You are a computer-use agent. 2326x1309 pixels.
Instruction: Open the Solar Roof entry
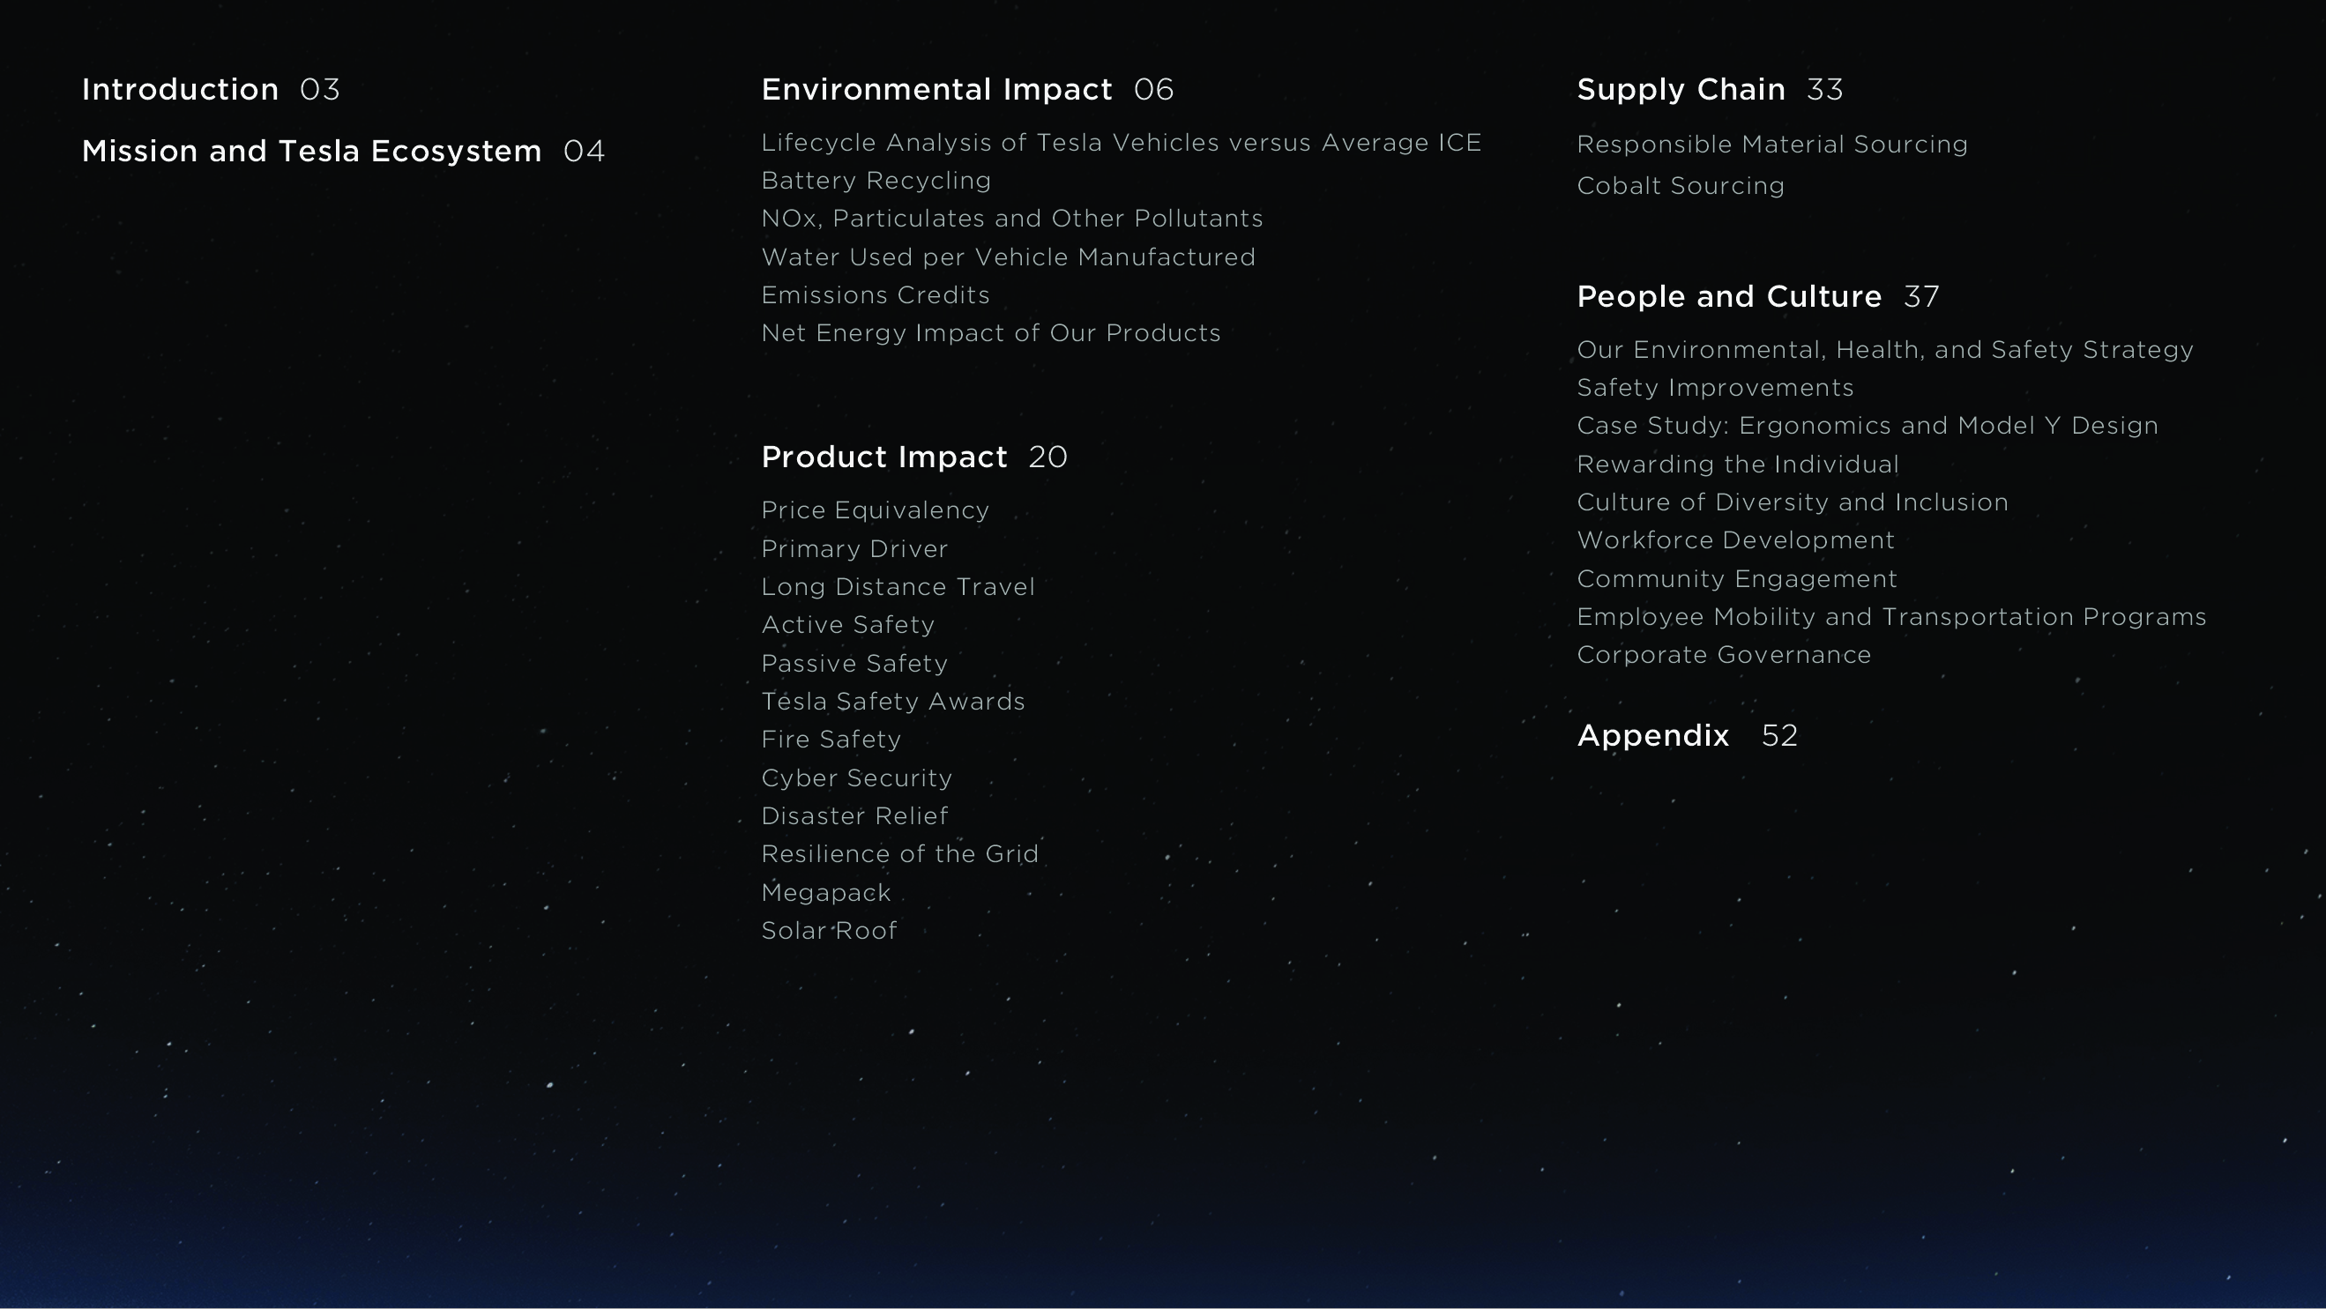point(829,931)
